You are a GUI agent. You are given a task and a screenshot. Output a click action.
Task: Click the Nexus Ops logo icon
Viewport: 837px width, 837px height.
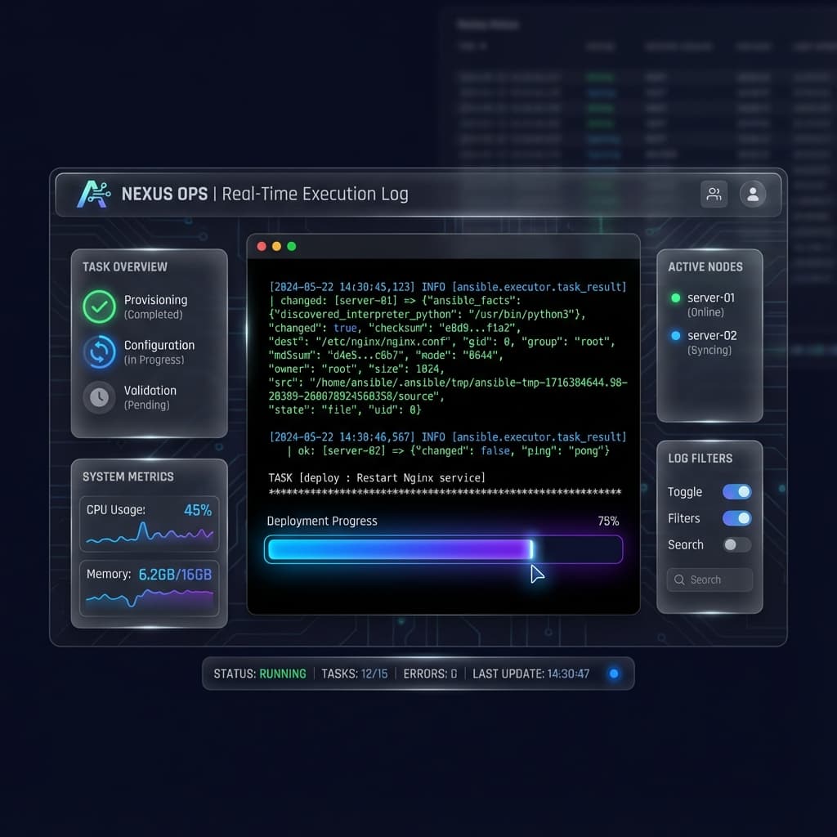click(96, 194)
